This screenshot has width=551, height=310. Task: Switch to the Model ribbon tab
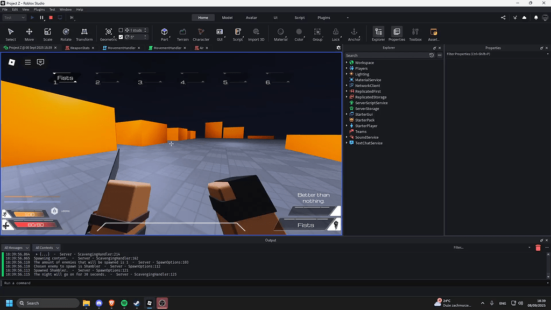[x=227, y=17]
